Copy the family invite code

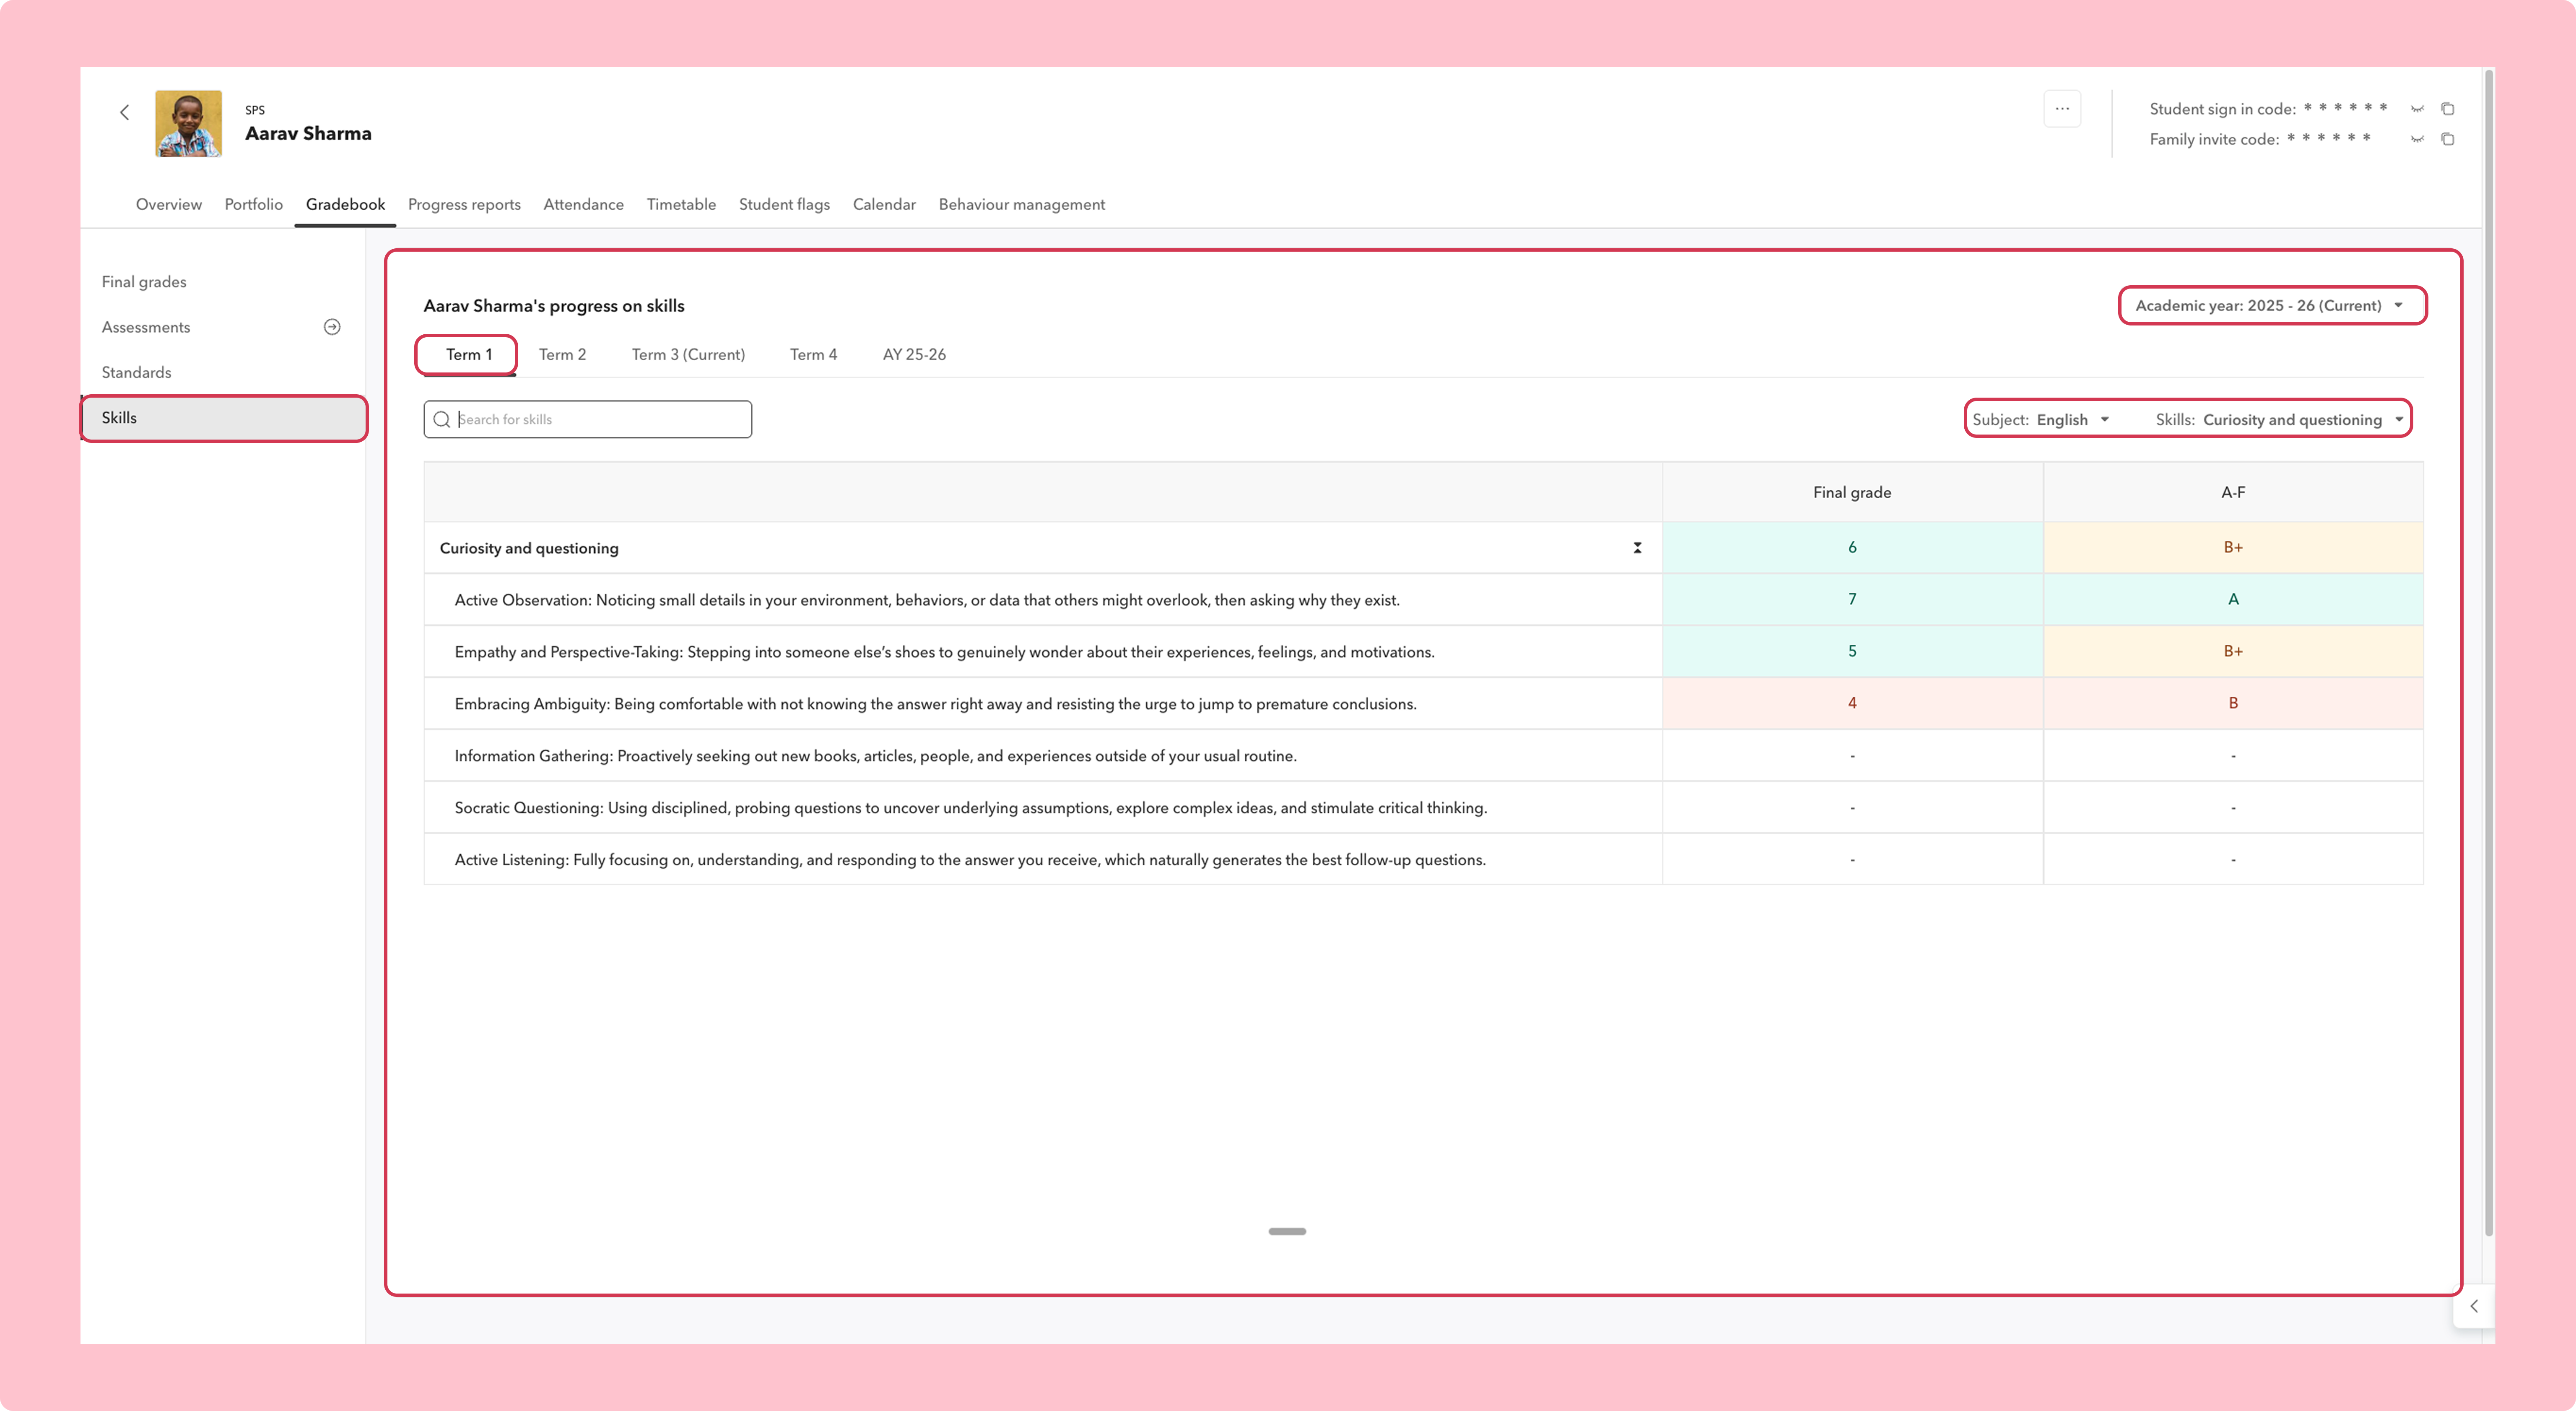[x=2448, y=139]
